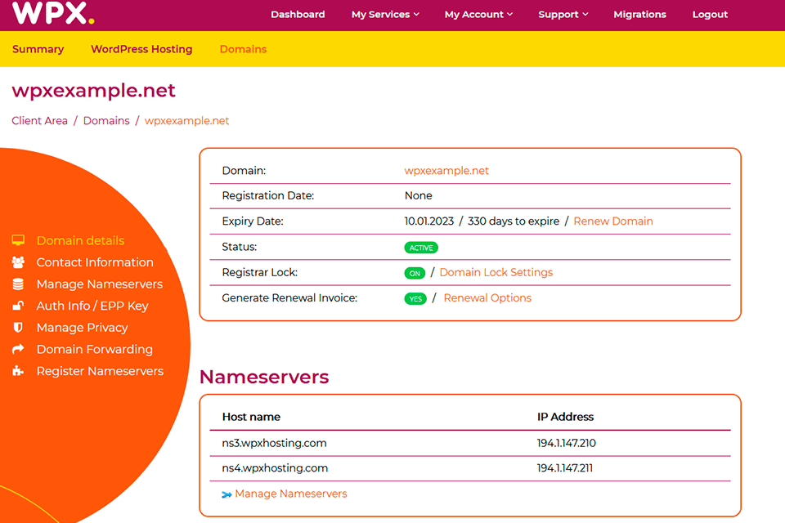Go to Migrations in the top menu

coord(639,15)
